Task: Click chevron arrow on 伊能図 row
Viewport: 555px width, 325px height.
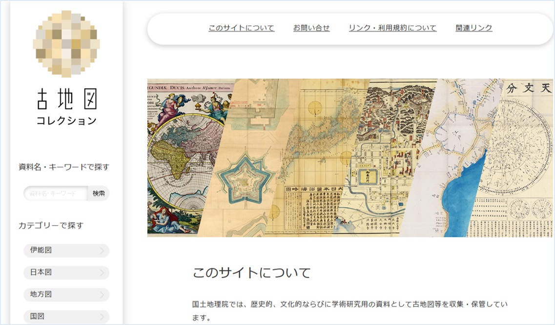Action: (102, 250)
